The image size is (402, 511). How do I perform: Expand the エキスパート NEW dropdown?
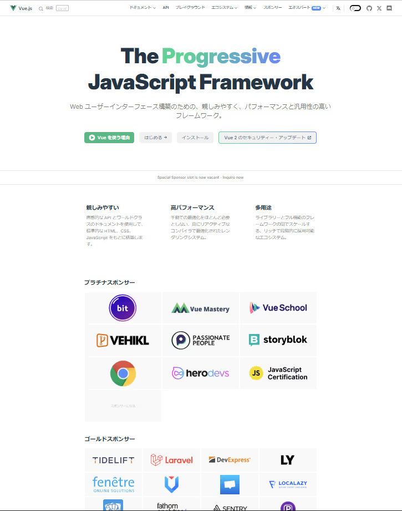[307, 8]
